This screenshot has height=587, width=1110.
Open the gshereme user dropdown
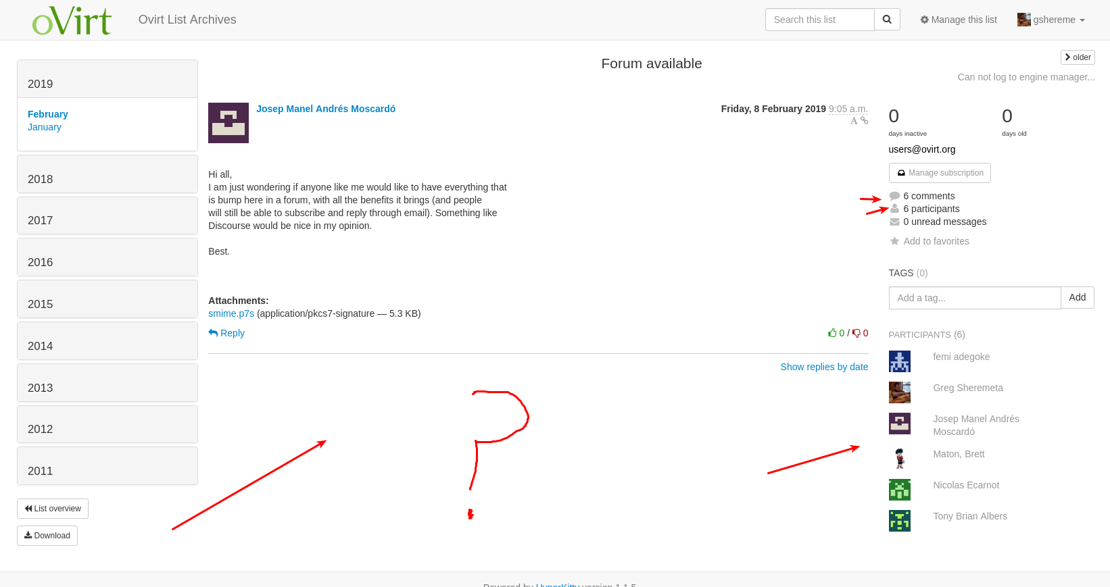1051,20
